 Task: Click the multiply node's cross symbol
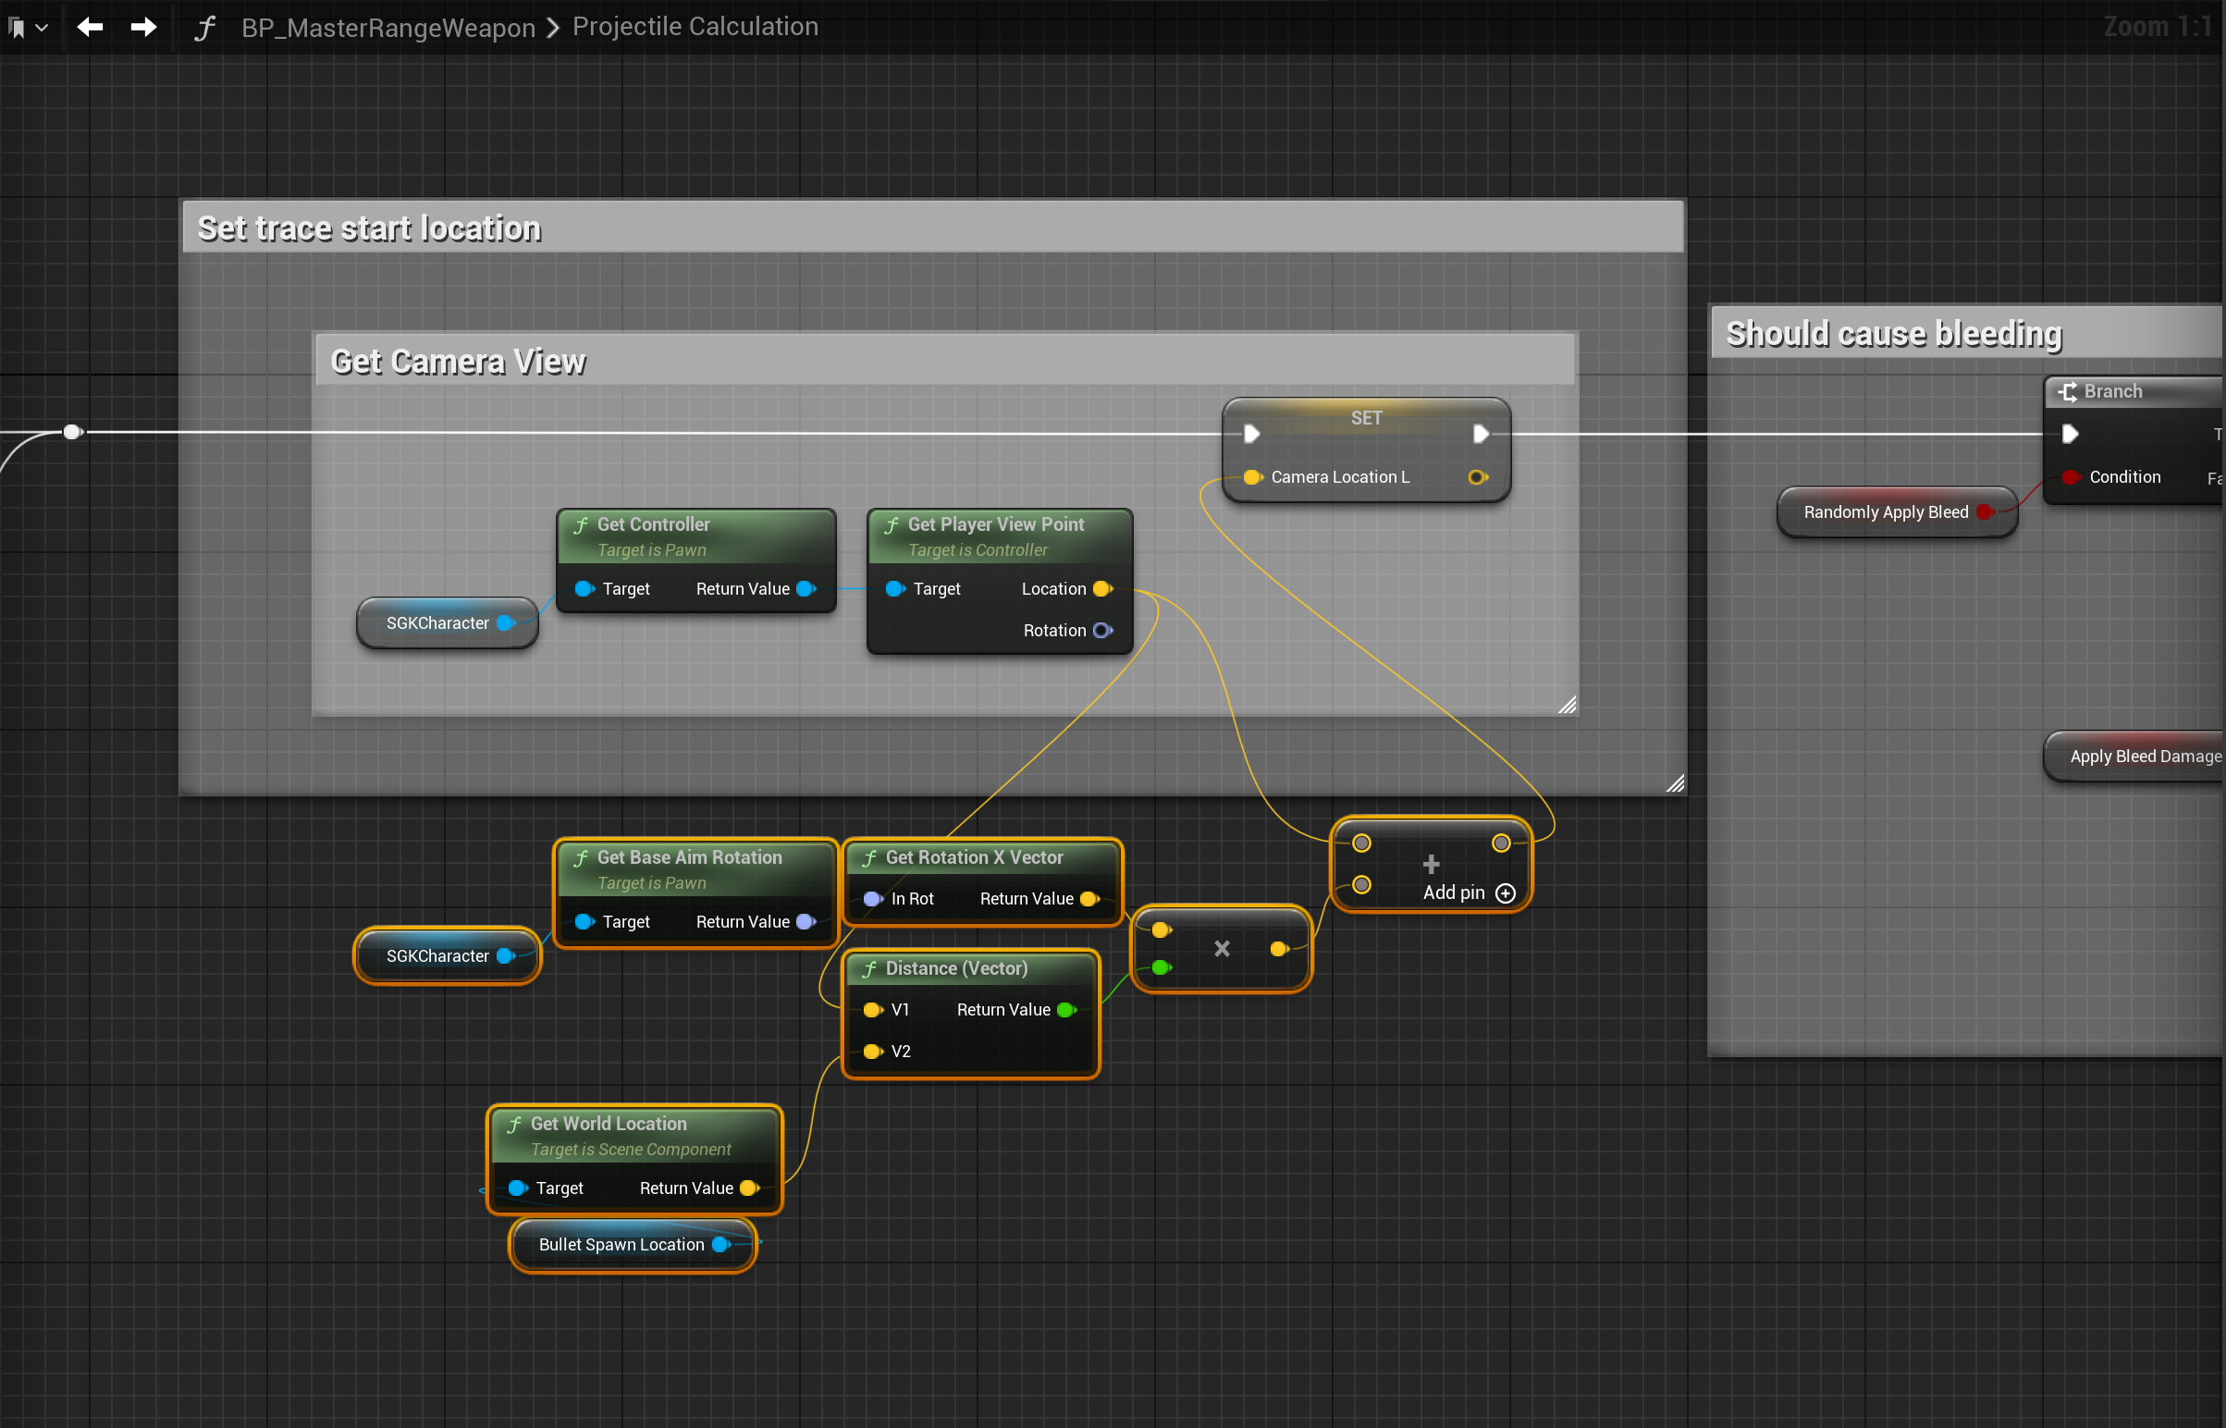(x=1221, y=949)
